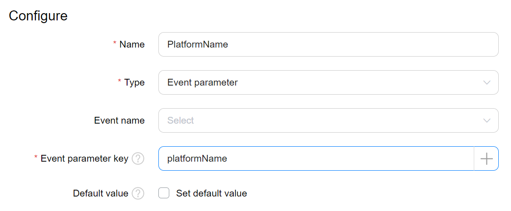The image size is (511, 211).
Task: Click the red required asterisk beside Name
Action: [115, 44]
